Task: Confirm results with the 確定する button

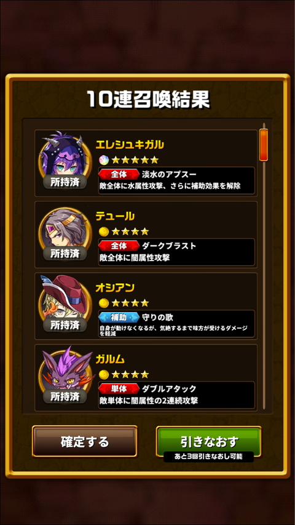Action: click(85, 441)
